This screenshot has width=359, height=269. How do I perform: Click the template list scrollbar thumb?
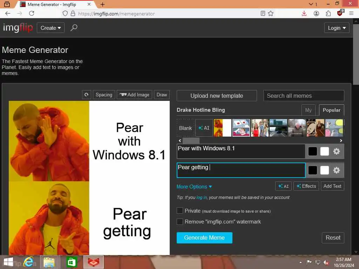pos(191,140)
